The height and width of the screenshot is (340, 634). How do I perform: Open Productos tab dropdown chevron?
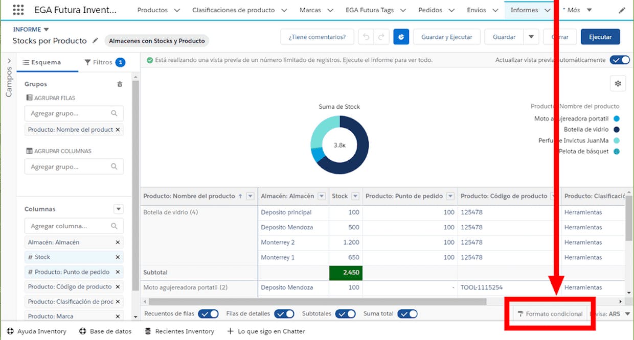click(x=177, y=10)
